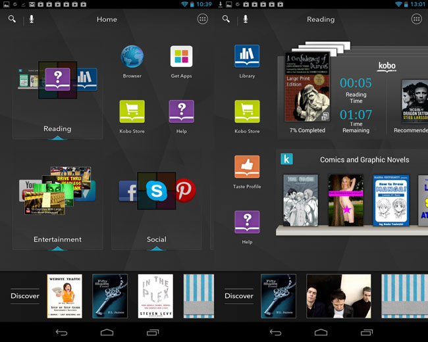Open Get Apps
The width and height of the screenshot is (428, 342).
tap(181, 62)
